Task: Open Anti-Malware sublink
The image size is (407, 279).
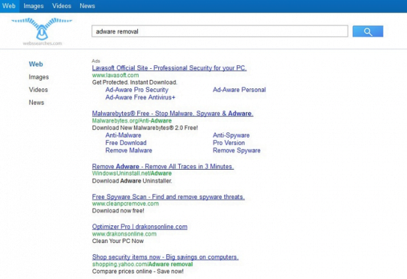Action: point(123,135)
